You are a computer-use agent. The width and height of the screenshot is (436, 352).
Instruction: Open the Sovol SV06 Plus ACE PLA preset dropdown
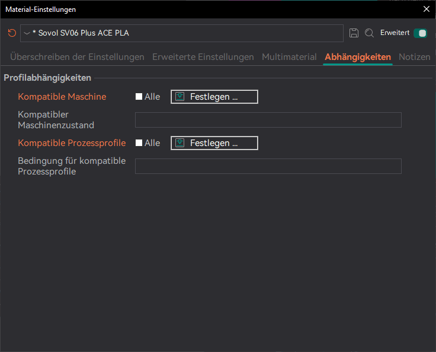(x=181, y=33)
